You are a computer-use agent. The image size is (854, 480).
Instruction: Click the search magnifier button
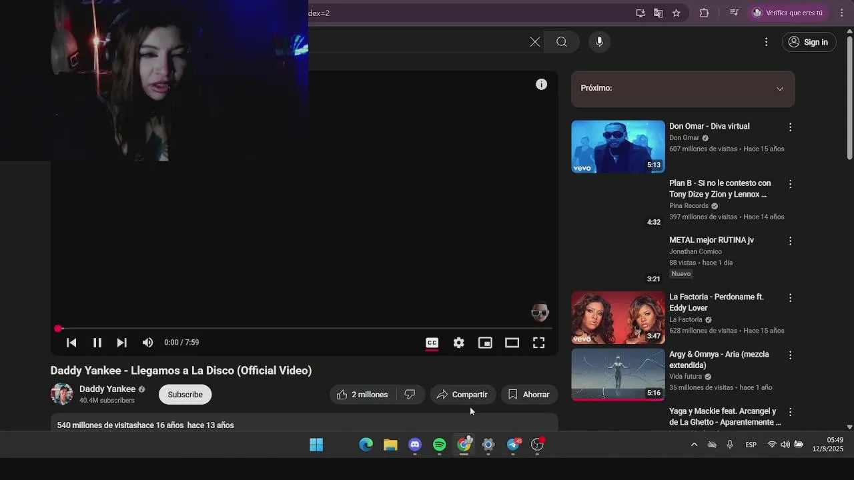(x=562, y=42)
